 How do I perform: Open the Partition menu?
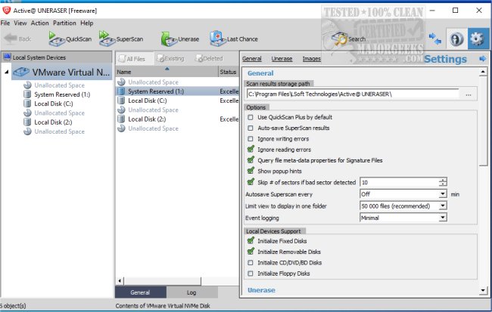(x=64, y=23)
